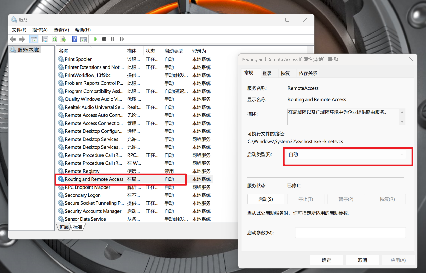Open the 查看(V) menu
This screenshot has width=426, height=273.
(x=61, y=30)
